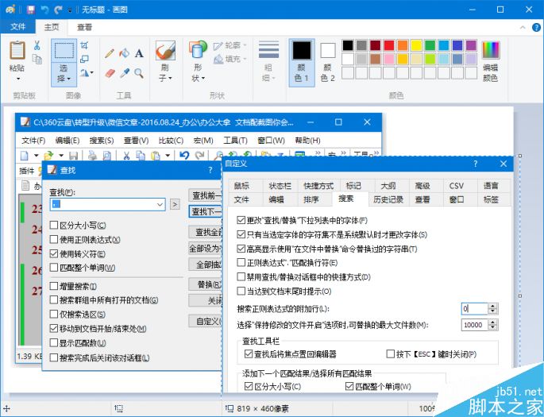Enable 增量搜索(I) checkbox
The height and width of the screenshot is (417, 544).
54,286
